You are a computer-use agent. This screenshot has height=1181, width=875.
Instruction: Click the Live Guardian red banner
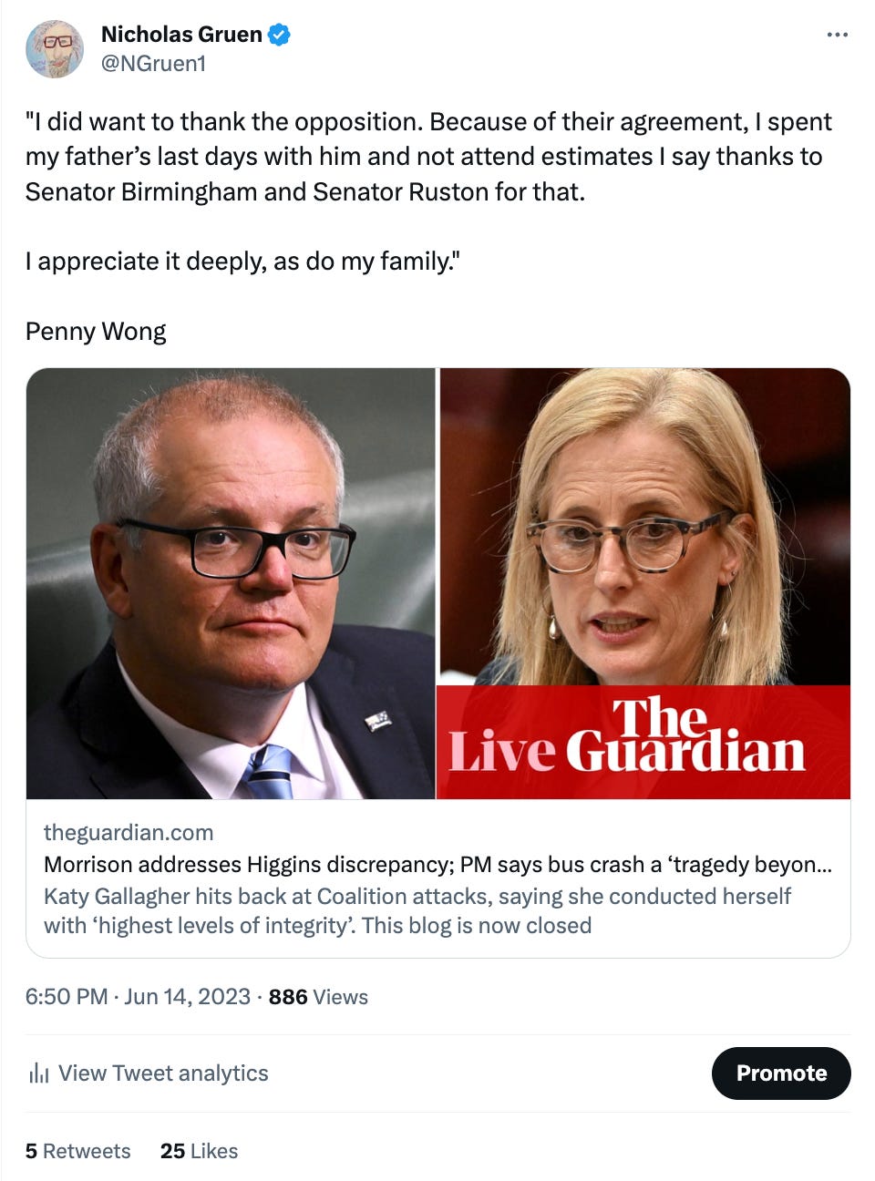point(644,742)
